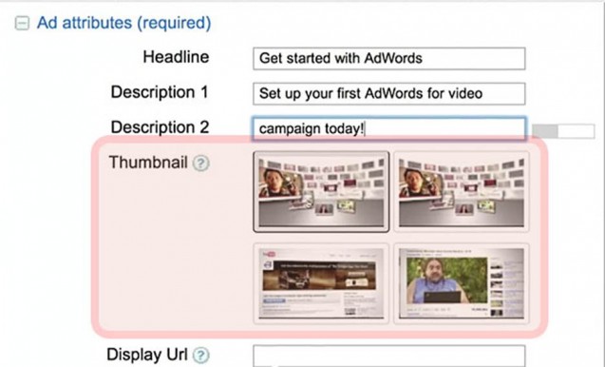The width and height of the screenshot is (605, 367).
Task: Open the Thumbnail help question mark
Action: pyautogui.click(x=201, y=164)
